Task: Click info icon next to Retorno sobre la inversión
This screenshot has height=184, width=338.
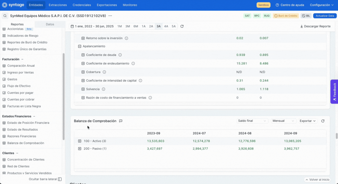Action: coord(127,38)
